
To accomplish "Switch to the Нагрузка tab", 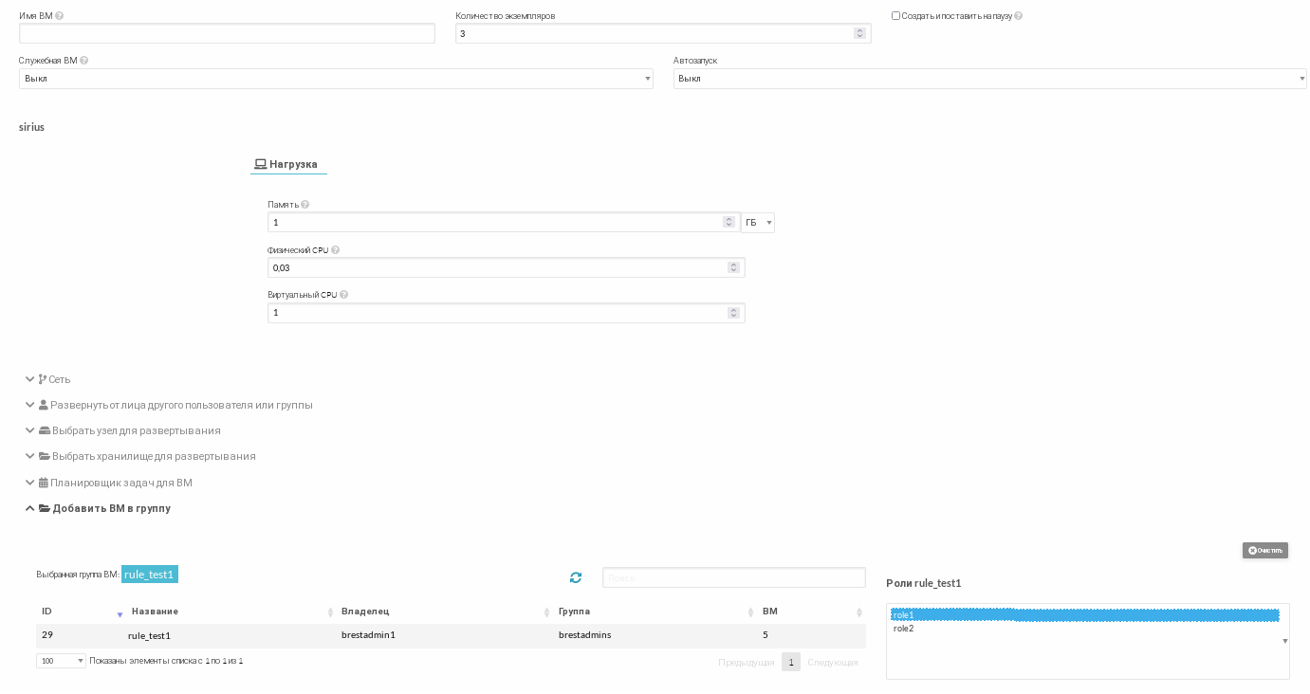I will coord(288,164).
